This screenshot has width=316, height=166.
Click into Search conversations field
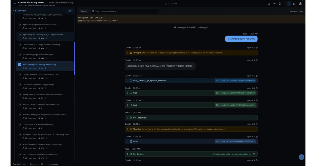pos(125,11)
